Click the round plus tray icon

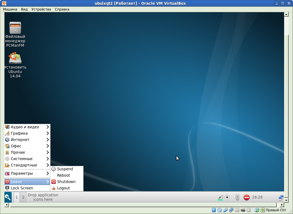(x=227, y=197)
